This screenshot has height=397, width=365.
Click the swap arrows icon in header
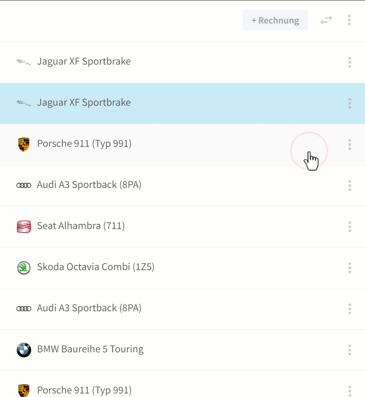tap(326, 20)
